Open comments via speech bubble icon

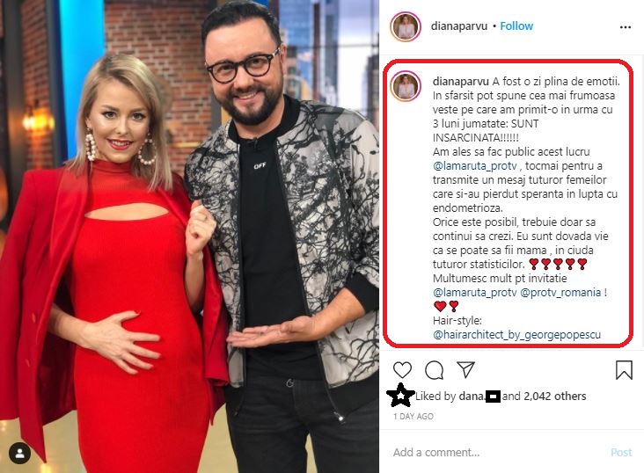coord(434,370)
